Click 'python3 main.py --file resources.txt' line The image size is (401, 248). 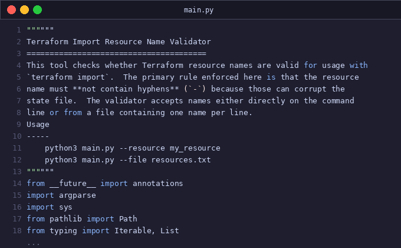[128, 160]
